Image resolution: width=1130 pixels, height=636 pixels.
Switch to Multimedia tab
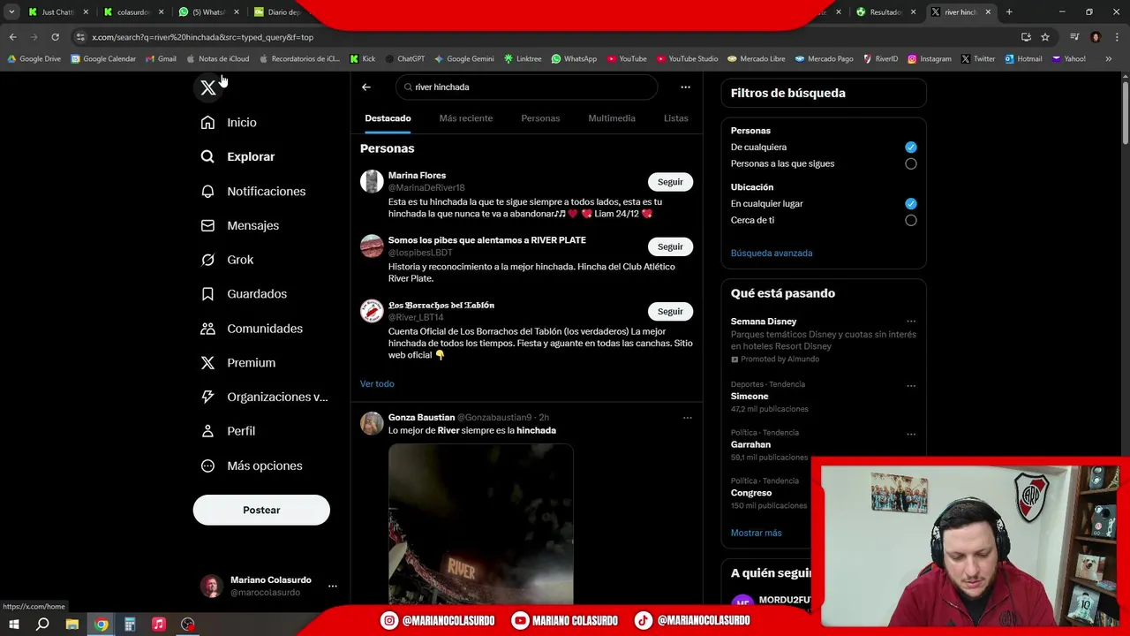click(612, 118)
